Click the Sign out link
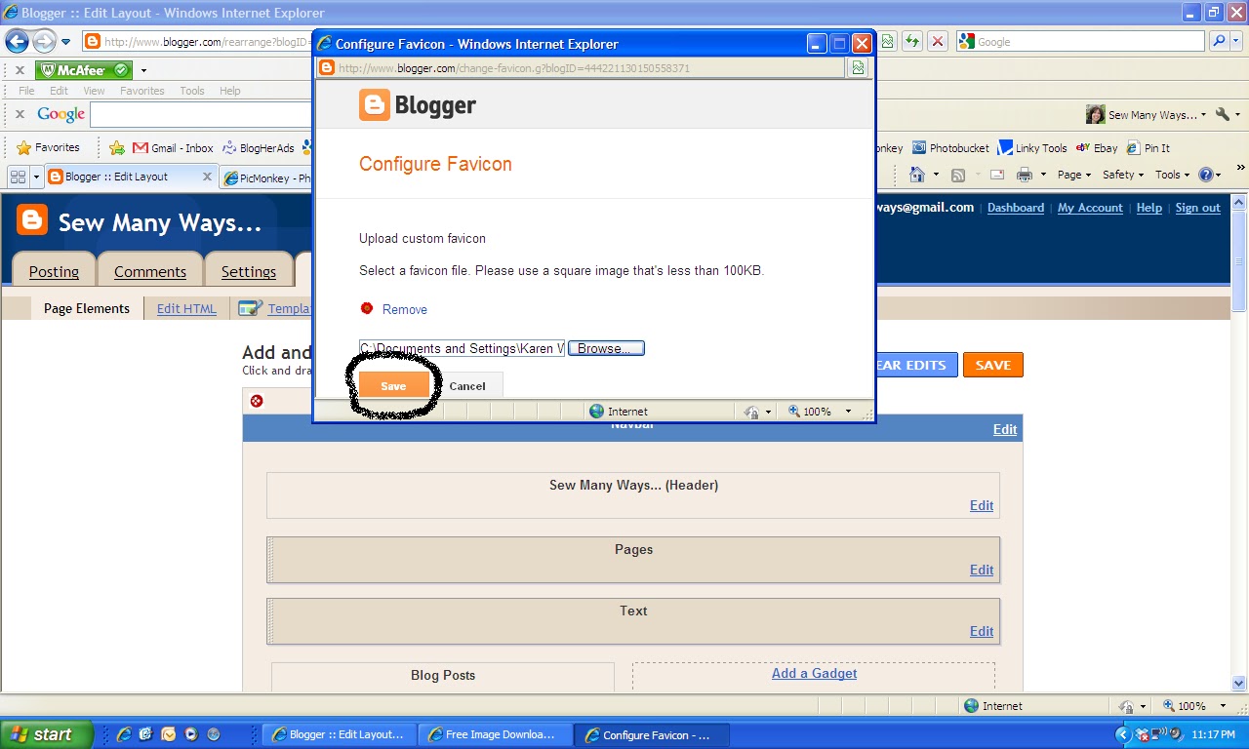The width and height of the screenshot is (1249, 749). [x=1197, y=208]
